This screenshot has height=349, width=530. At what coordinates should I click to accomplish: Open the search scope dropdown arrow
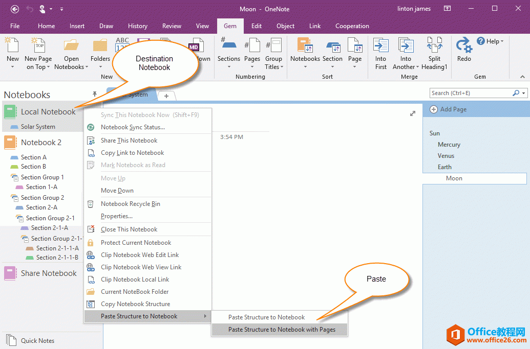[x=524, y=93]
